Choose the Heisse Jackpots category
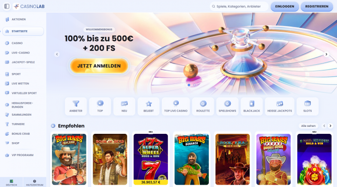This screenshot has width=337, height=187. 279,106
